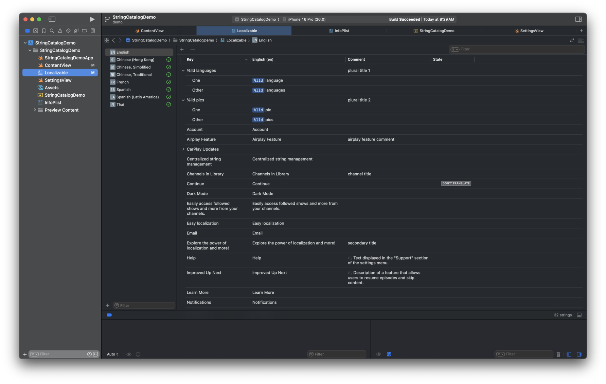The height and width of the screenshot is (384, 606).
Task: Open the Auto variables scope dropdown
Action: (113, 354)
